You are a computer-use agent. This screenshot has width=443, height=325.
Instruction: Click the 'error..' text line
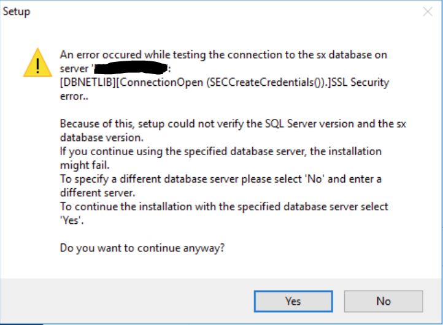[x=73, y=96]
